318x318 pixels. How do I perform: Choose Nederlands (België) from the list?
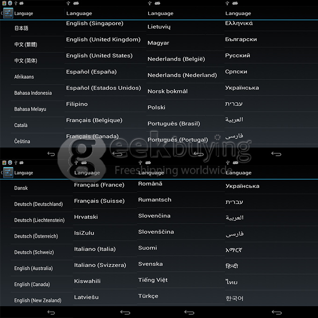tap(176, 59)
